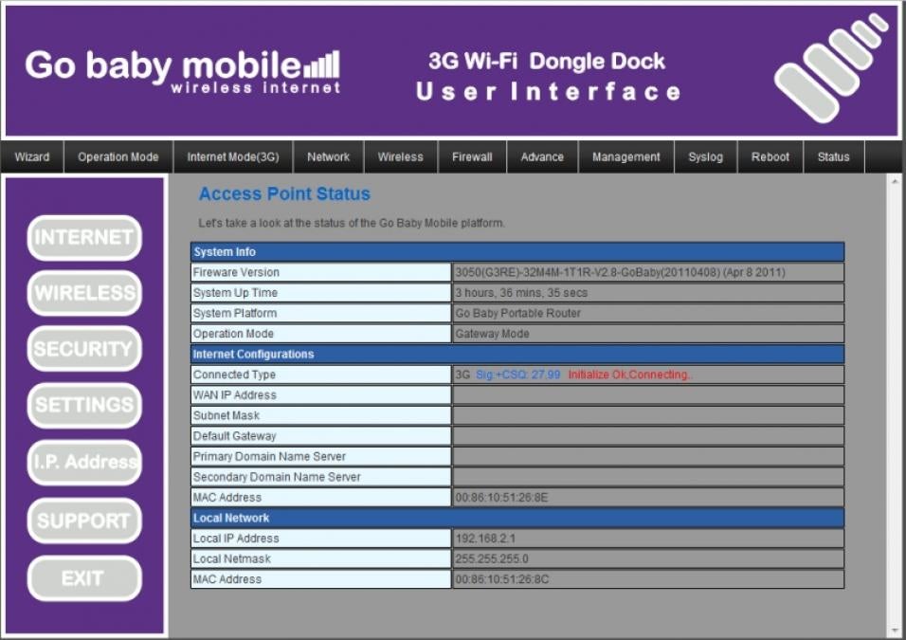The height and width of the screenshot is (640, 906).
Task: Click the Go baby mobile logo
Action: pos(182,69)
